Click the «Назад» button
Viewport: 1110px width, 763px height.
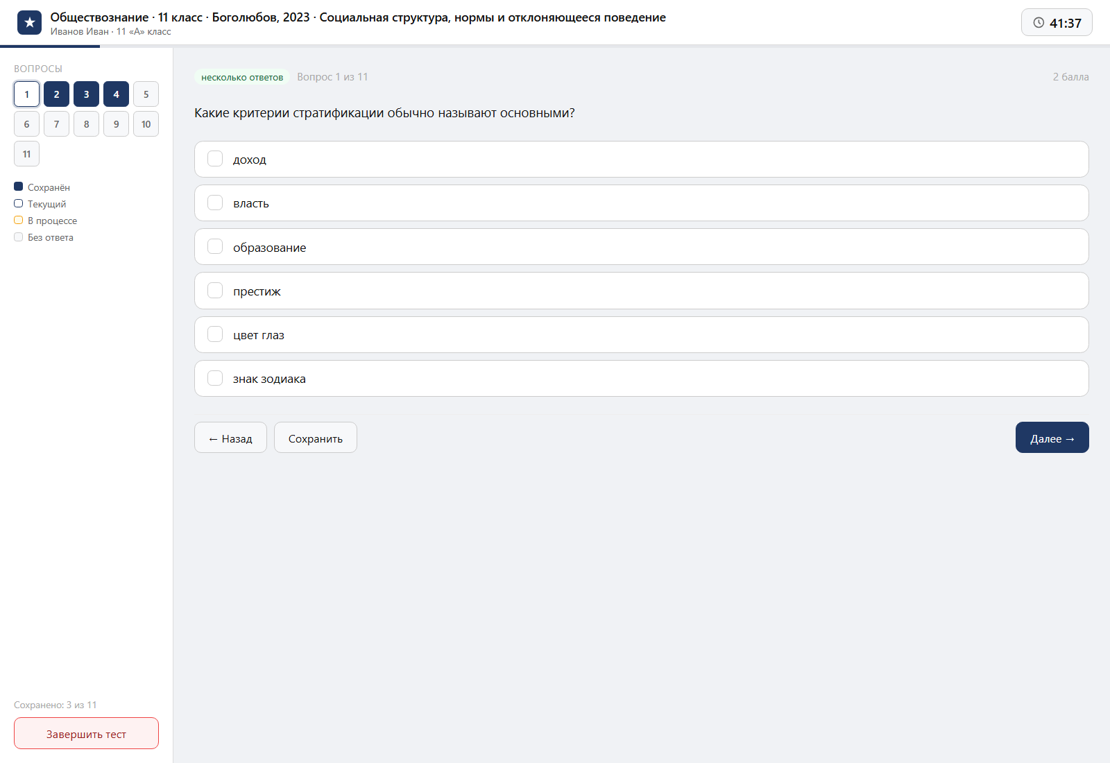click(x=230, y=438)
